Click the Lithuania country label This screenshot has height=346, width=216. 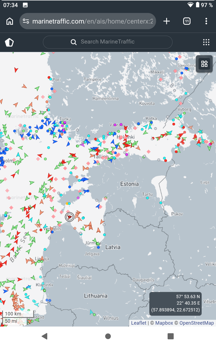96,296
